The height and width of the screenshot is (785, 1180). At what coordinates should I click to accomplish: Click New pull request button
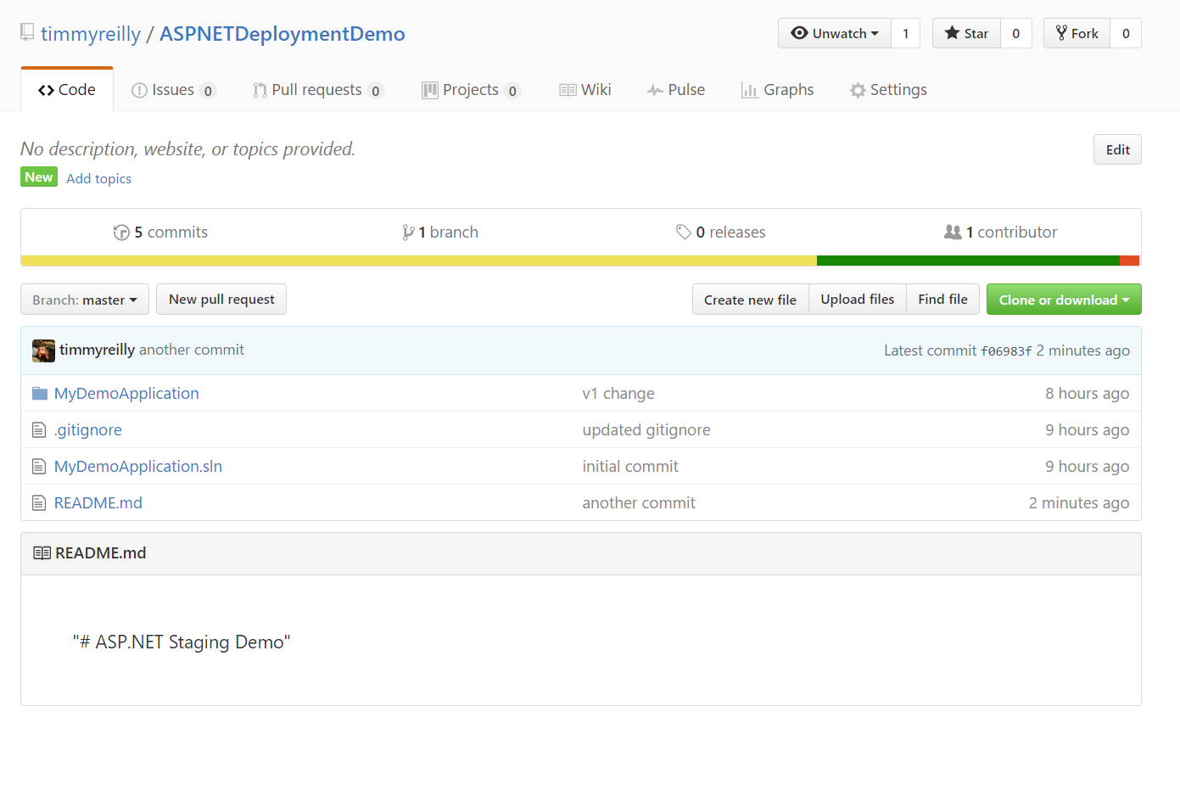[221, 300]
